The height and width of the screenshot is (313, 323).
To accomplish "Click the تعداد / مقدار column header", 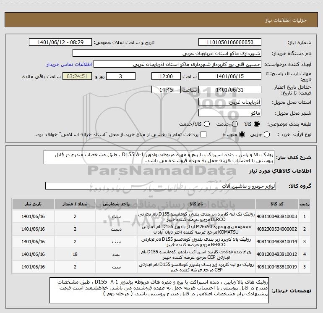I will coord(75,204).
